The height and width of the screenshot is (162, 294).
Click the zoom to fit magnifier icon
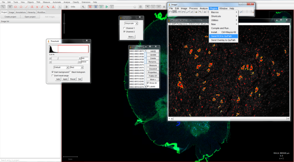pyautogui.click(x=83, y=7)
